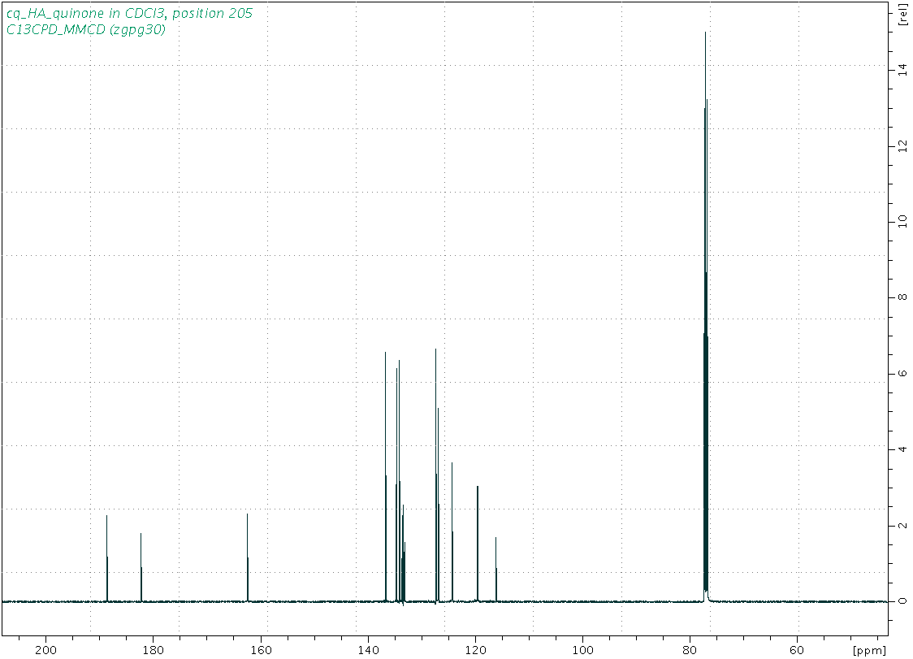Screen dimensions: 913x659
Task: Click the intensity axis value 6
Action: [x=902, y=373]
